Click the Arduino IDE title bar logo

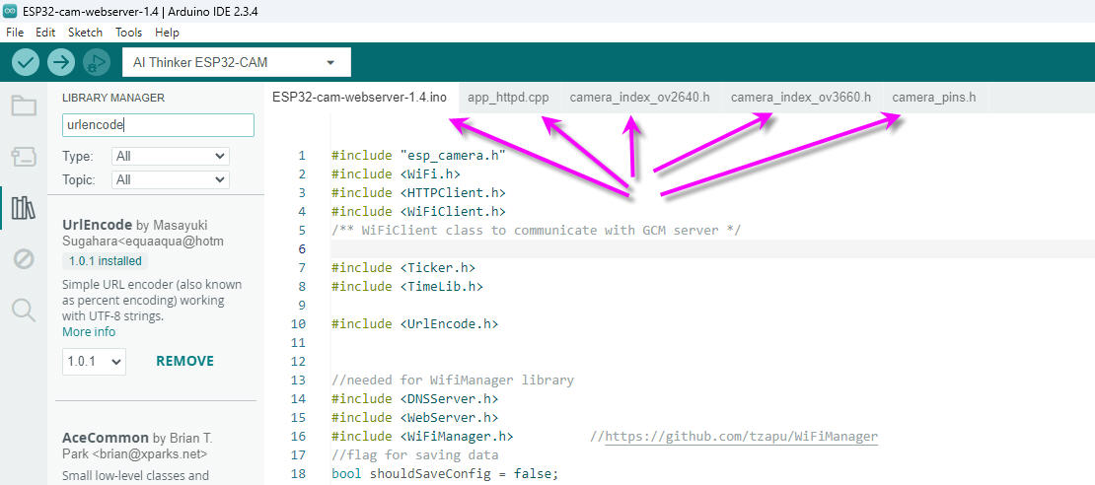[10, 10]
